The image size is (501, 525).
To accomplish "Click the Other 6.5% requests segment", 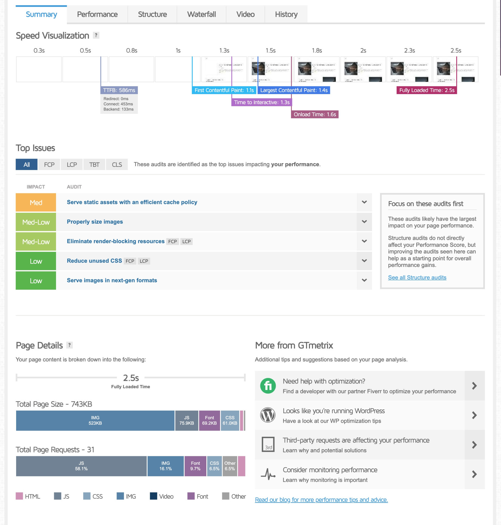I will click(x=230, y=466).
